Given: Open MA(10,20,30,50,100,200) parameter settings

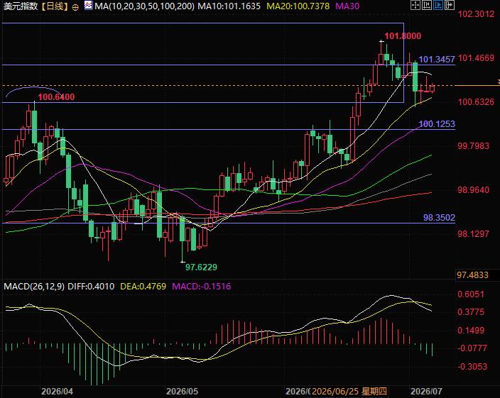Looking at the screenshot, I should pyautogui.click(x=144, y=6).
